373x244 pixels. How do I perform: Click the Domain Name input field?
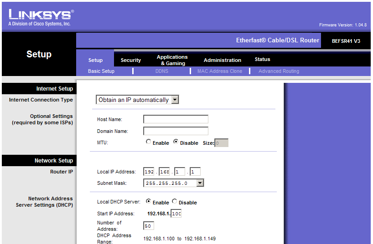176,131
